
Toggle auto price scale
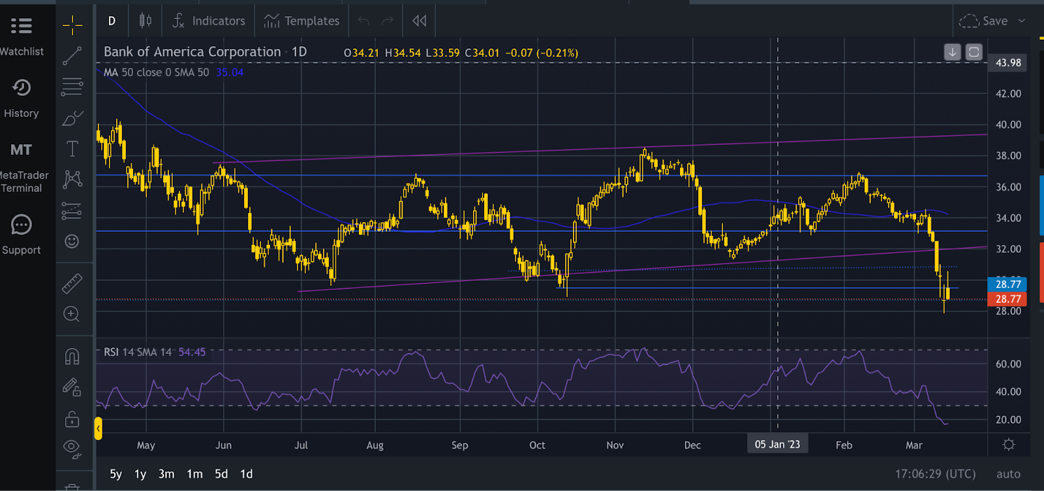click(1008, 474)
